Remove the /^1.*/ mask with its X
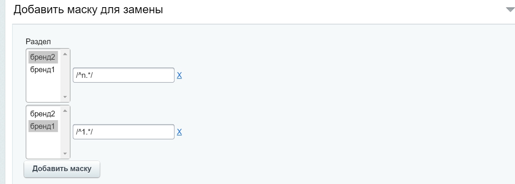515x184 pixels. (179, 132)
